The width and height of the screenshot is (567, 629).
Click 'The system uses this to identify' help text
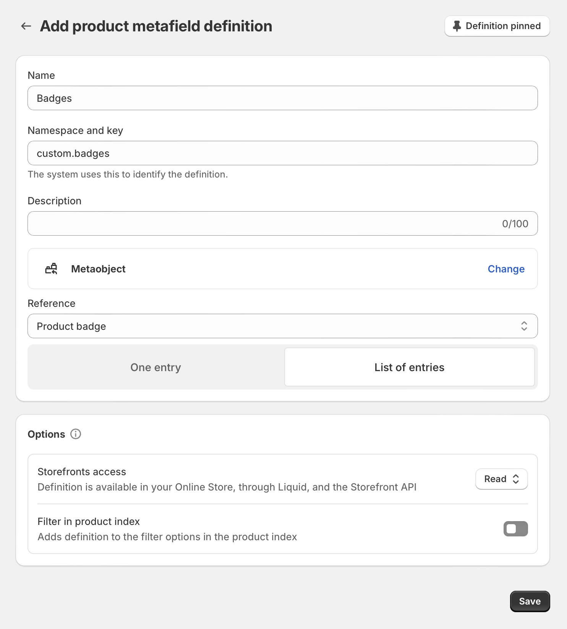(x=128, y=174)
